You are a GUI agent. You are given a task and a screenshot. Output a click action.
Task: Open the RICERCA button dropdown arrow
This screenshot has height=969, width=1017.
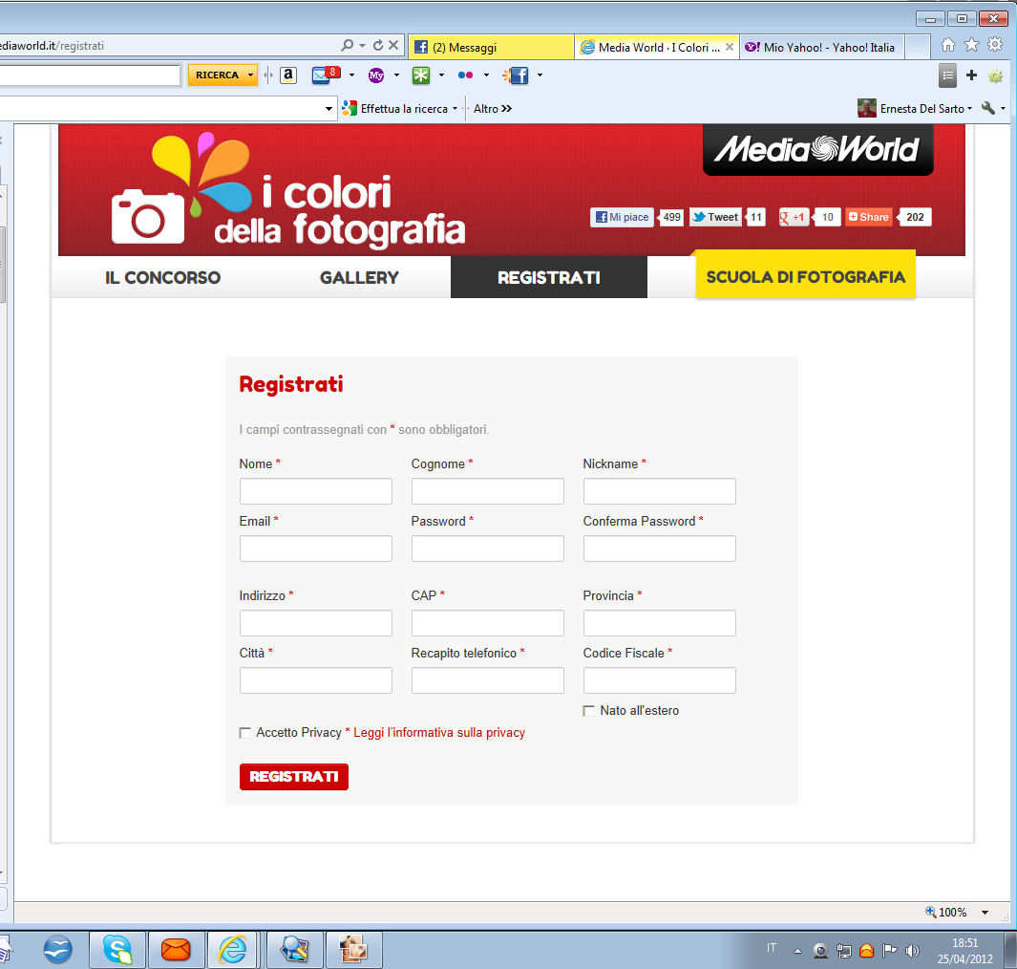pos(250,75)
